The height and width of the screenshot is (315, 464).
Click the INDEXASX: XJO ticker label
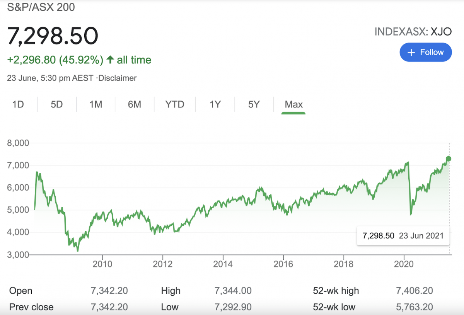[x=413, y=32]
